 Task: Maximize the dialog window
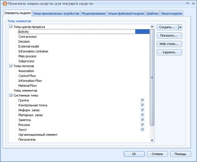tap(188, 4)
